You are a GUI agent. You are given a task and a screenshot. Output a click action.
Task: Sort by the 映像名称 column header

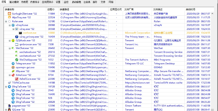[25, 9]
